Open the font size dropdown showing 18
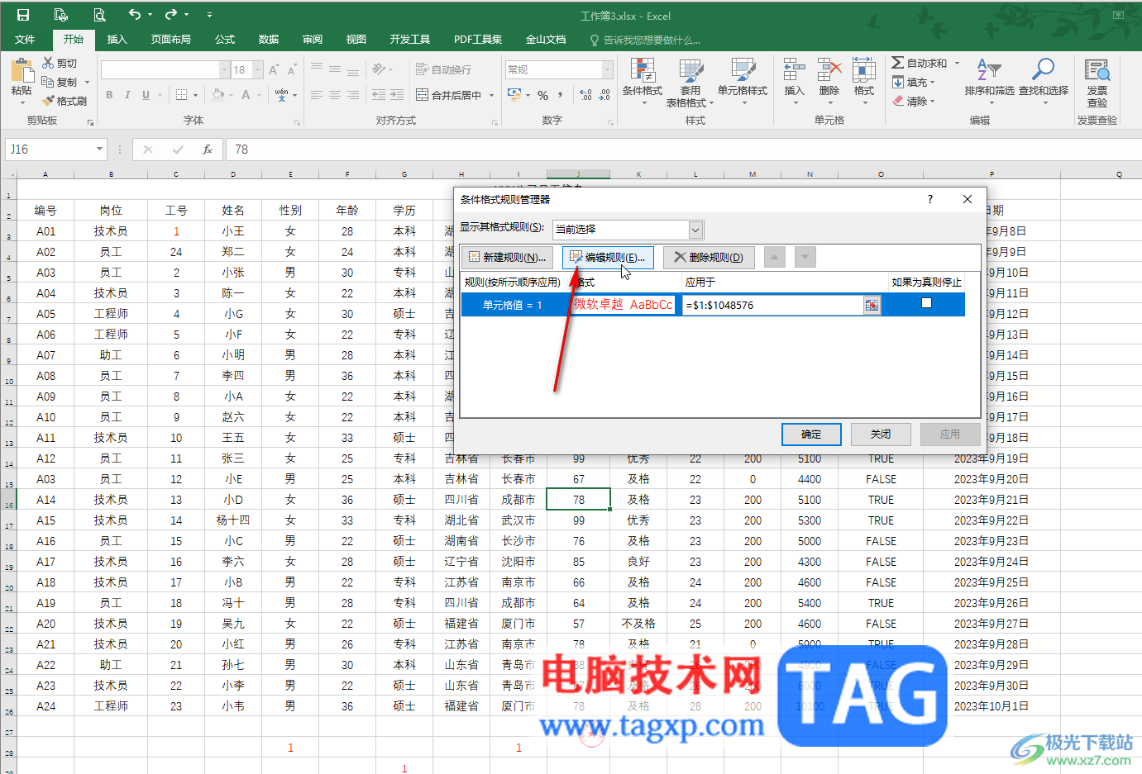 pyautogui.click(x=258, y=69)
